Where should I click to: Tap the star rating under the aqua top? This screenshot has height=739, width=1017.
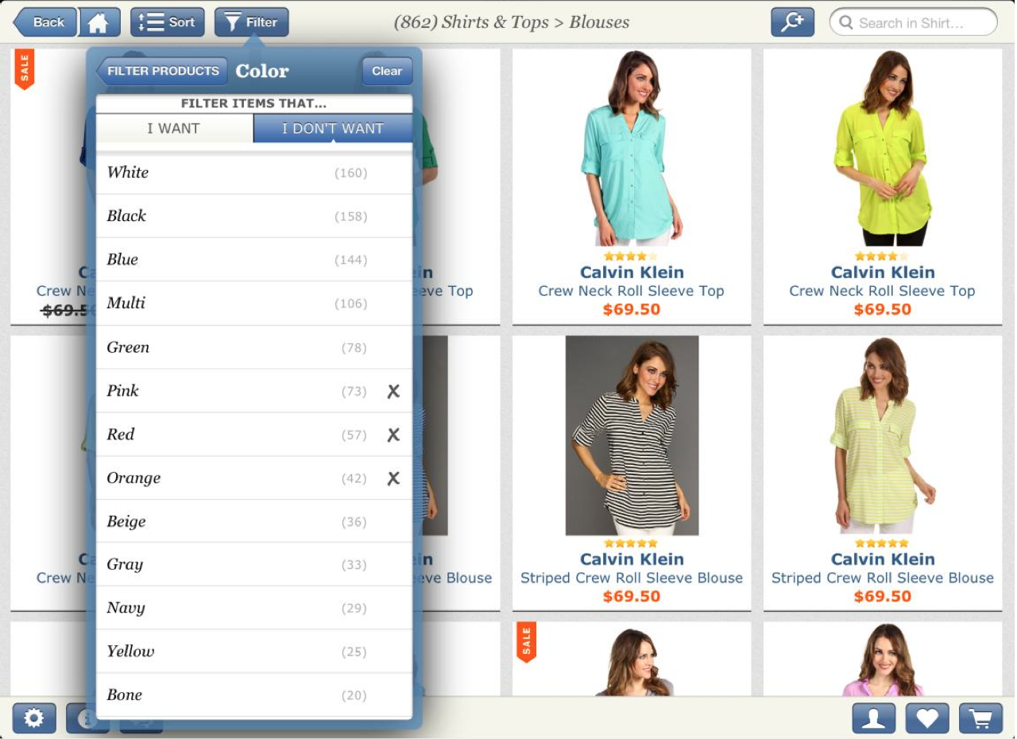point(631,256)
